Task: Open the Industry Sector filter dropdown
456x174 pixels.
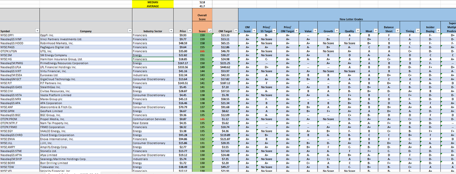Action: point(170,31)
